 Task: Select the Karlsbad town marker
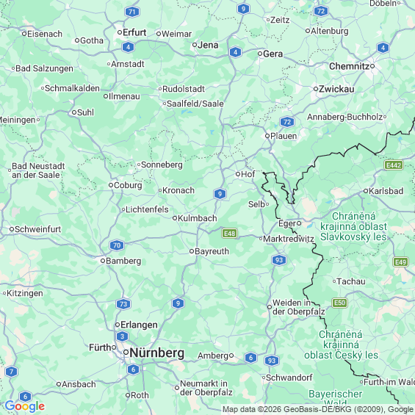click(x=366, y=191)
